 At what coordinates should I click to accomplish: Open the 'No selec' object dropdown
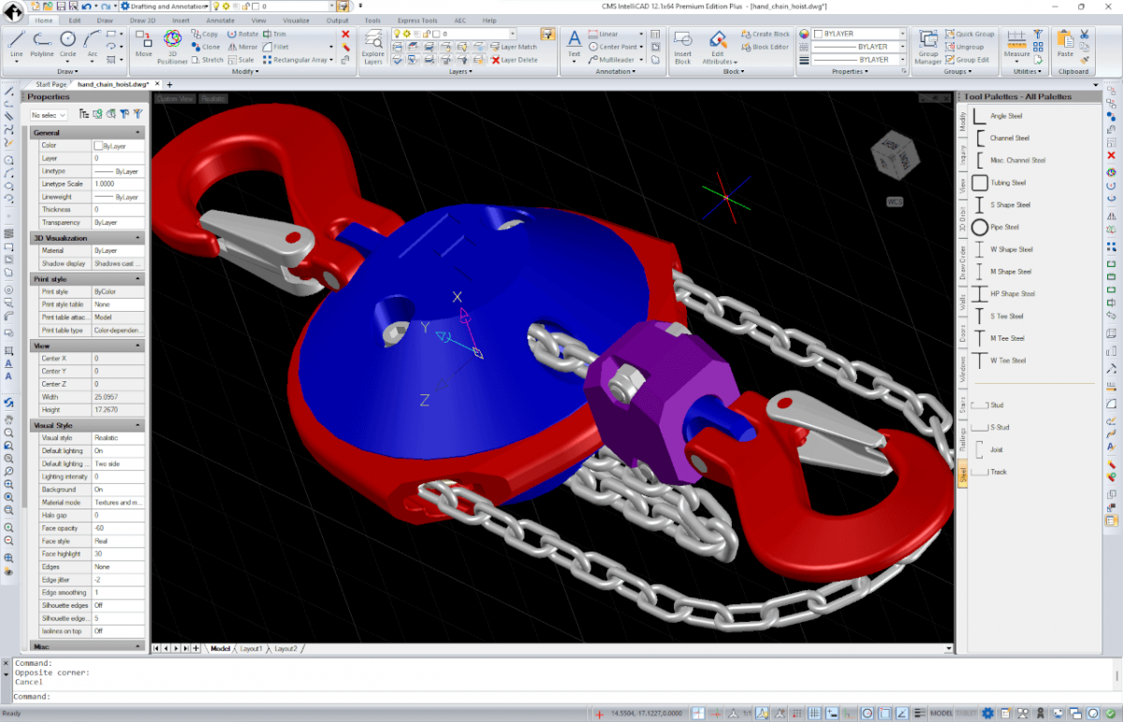pyautogui.click(x=49, y=114)
